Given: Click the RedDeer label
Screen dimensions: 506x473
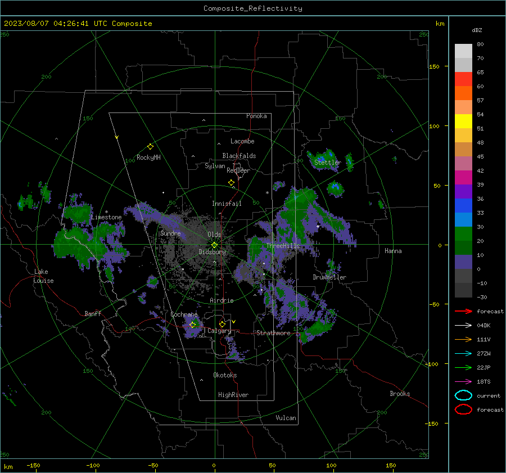Looking at the screenshot, I should click(238, 170).
